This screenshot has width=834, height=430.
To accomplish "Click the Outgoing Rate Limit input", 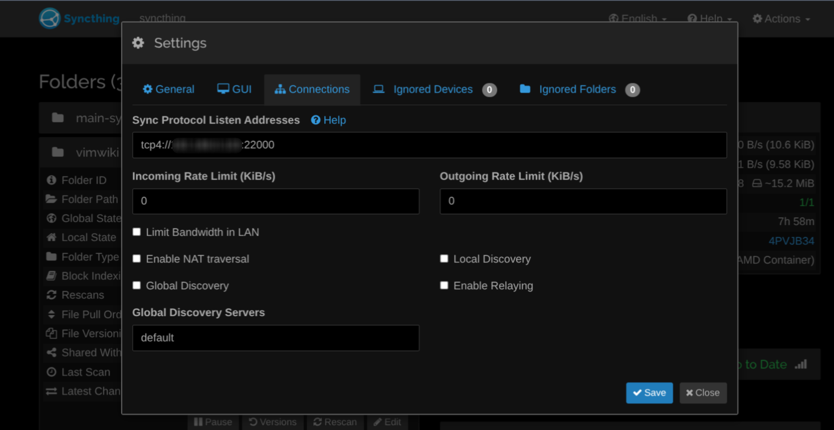I will point(583,201).
